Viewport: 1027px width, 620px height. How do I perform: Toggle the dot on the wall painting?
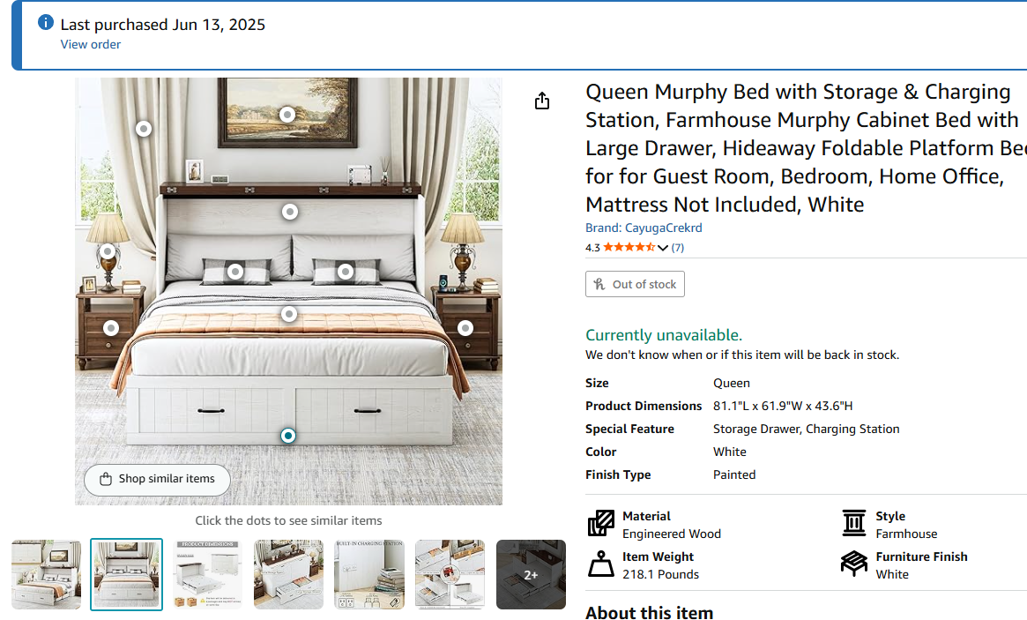coord(287,114)
